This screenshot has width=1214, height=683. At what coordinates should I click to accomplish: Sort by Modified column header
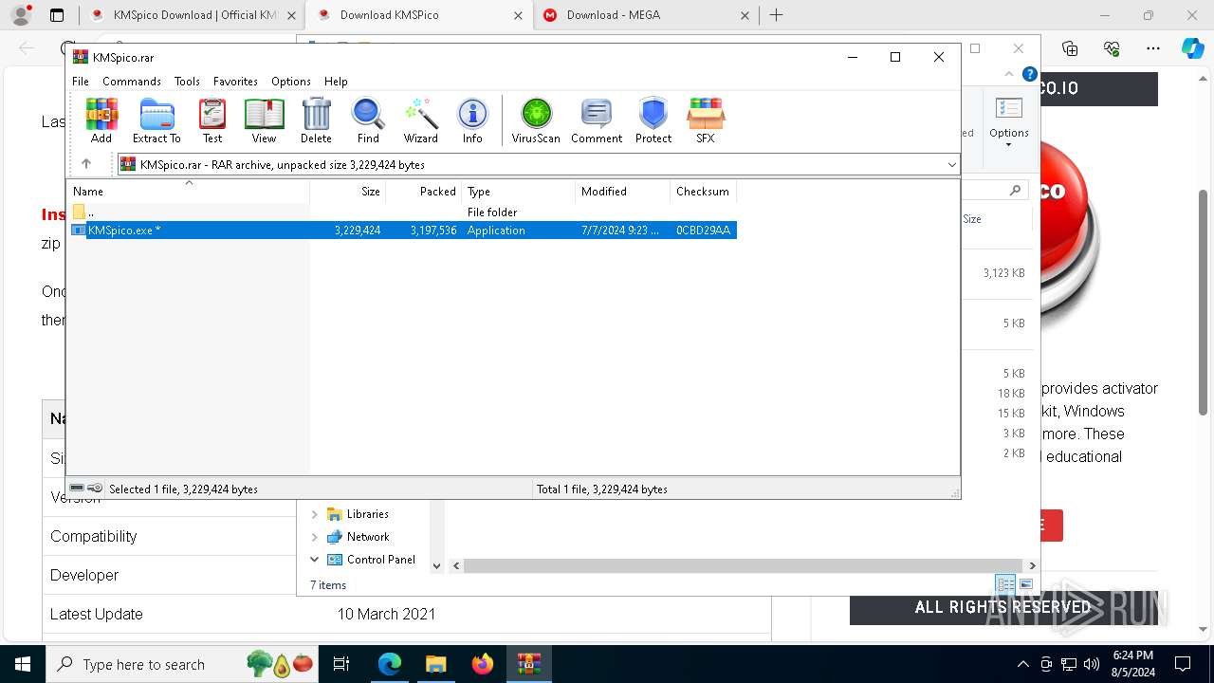(623, 192)
